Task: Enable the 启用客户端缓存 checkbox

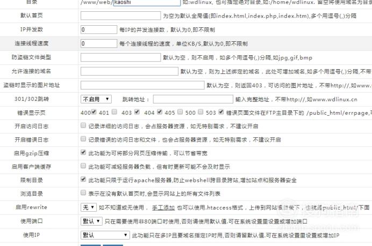Action: click(83, 166)
